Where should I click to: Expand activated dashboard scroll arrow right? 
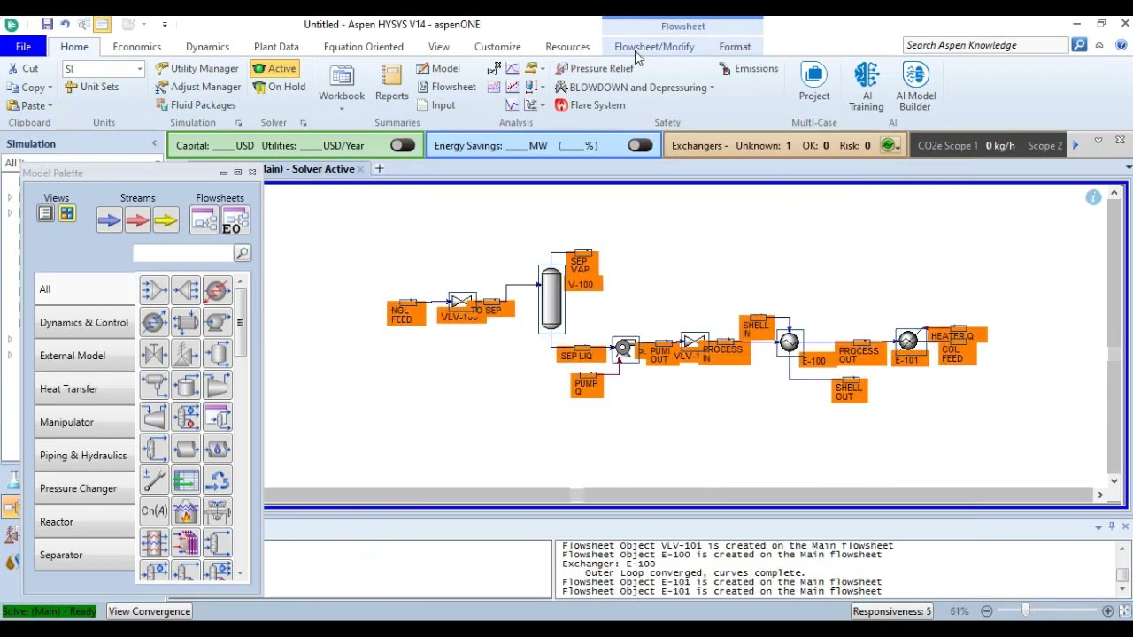1075,144
